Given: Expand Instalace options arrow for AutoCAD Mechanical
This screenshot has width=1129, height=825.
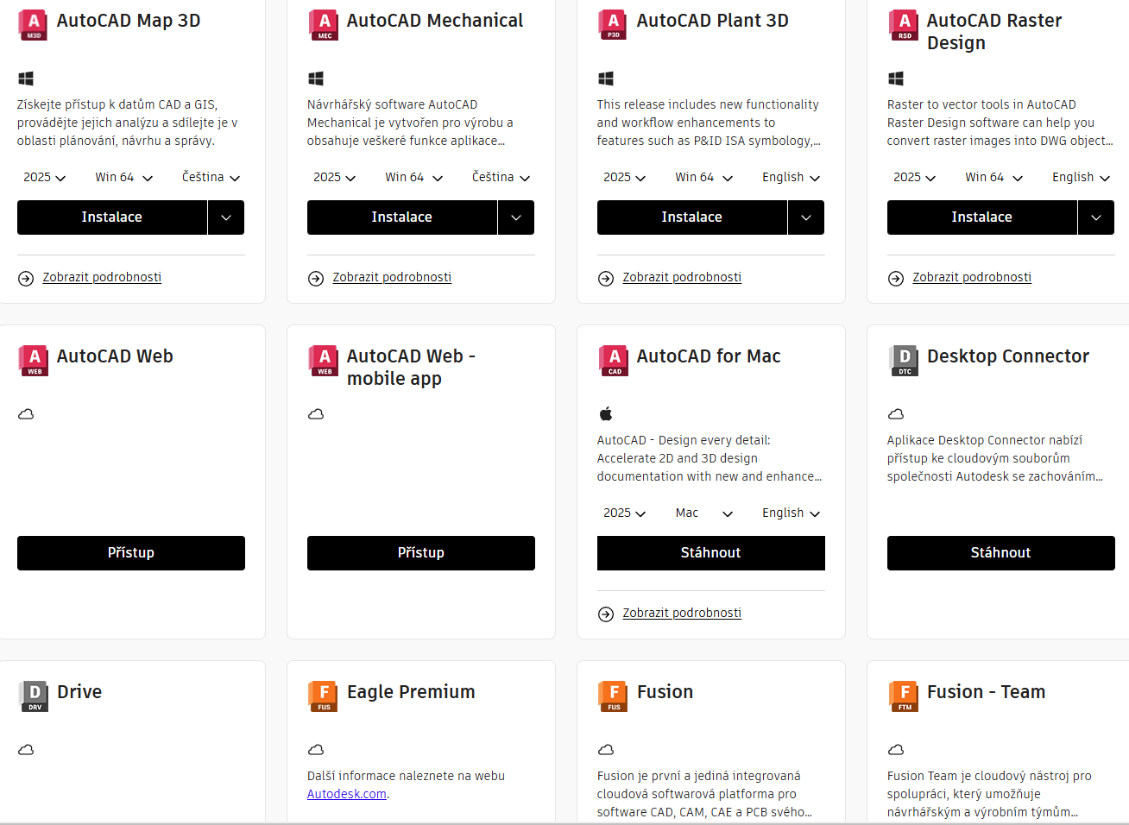Looking at the screenshot, I should click(516, 217).
